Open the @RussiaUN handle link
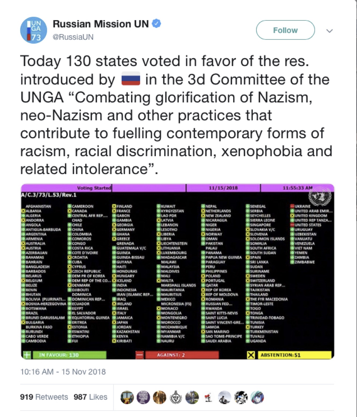The image size is (357, 417). 73,37
